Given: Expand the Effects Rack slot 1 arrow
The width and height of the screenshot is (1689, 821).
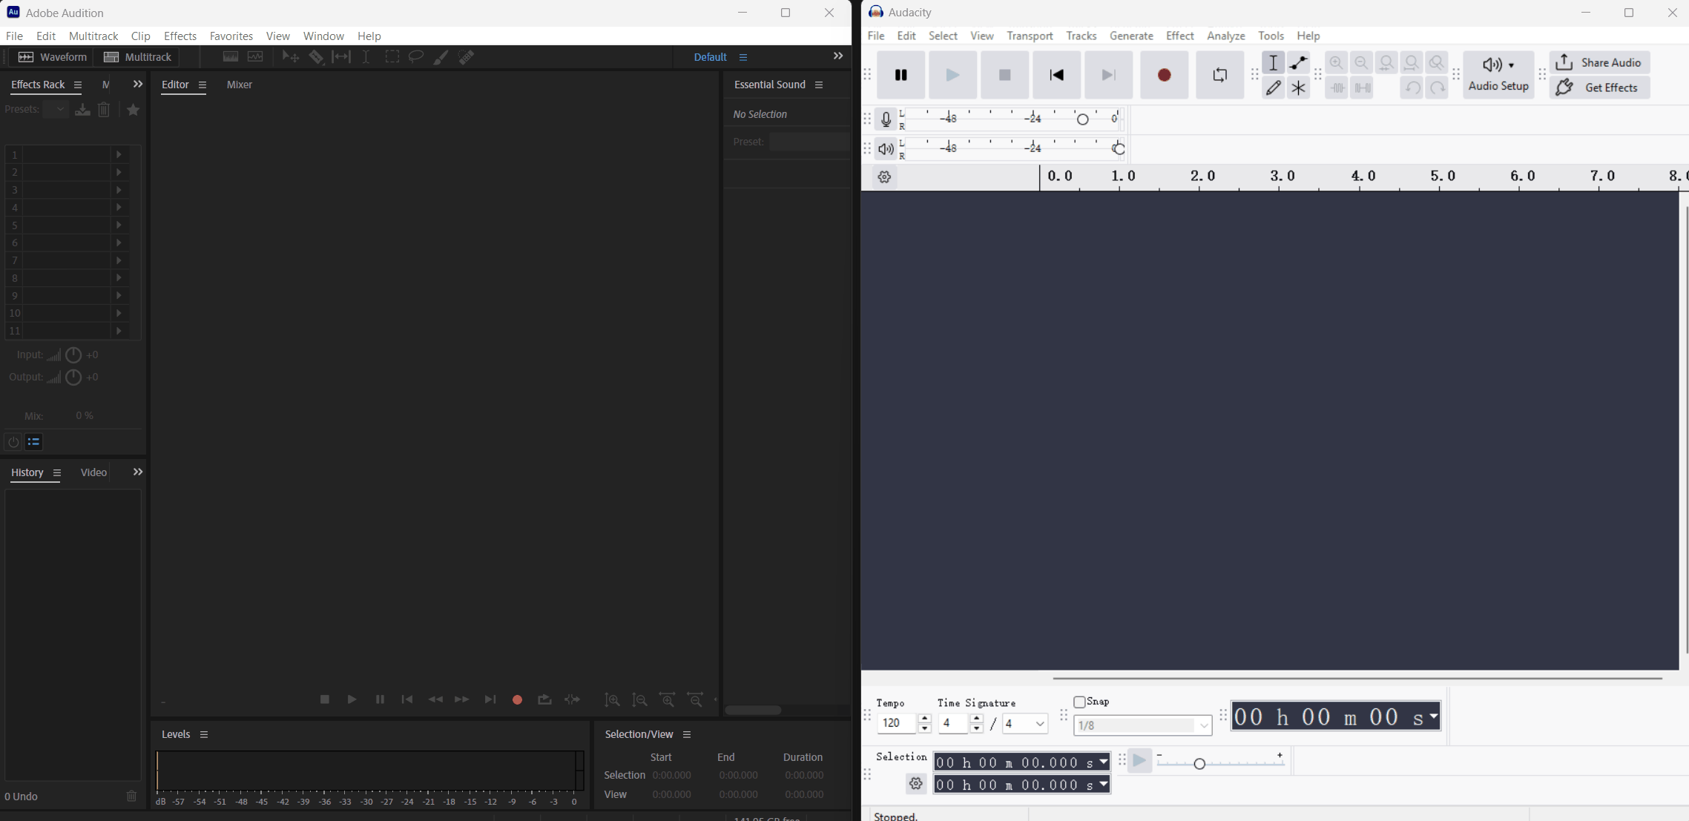Looking at the screenshot, I should tap(119, 154).
